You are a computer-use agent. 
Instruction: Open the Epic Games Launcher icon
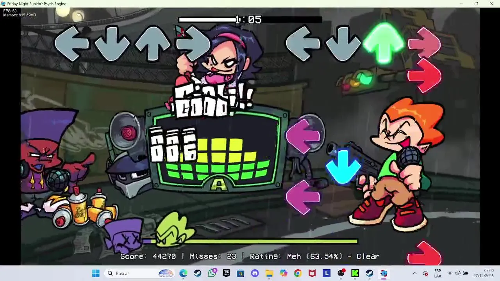[x=226, y=273]
